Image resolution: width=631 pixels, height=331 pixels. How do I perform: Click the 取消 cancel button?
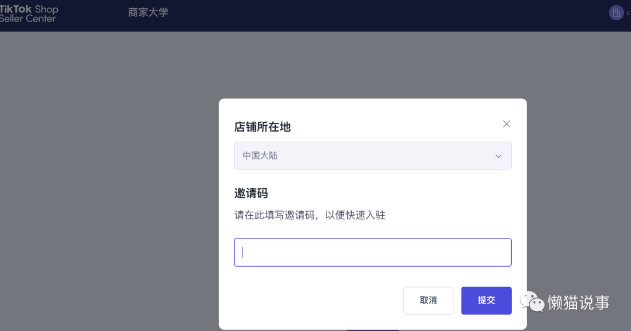(428, 301)
